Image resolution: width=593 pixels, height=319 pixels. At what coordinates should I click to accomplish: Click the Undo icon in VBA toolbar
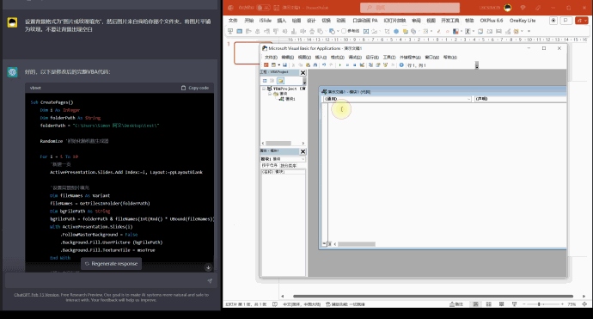tap(324, 65)
